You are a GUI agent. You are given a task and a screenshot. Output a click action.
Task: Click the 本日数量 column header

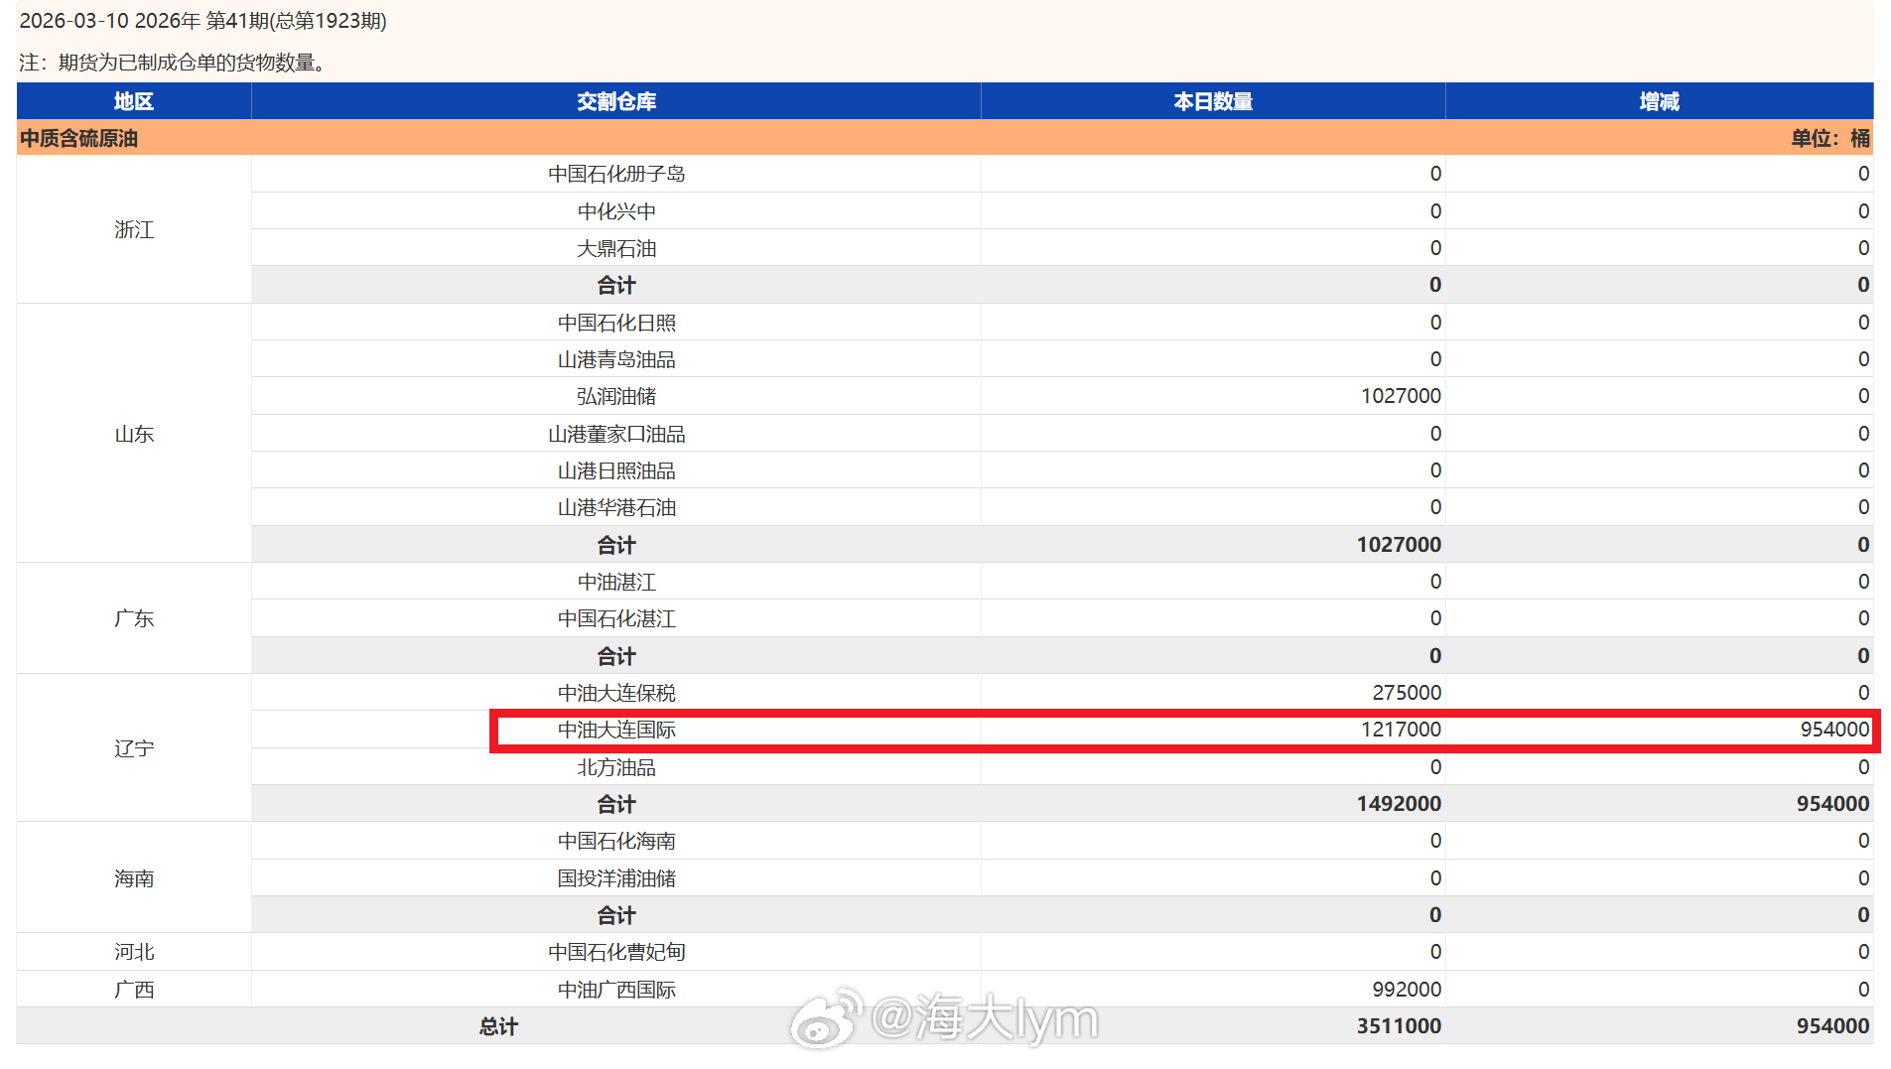coord(1213,100)
